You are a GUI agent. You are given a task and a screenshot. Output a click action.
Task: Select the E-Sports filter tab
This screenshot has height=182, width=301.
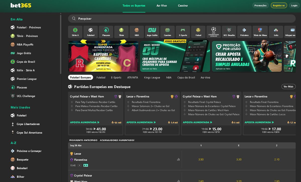[116, 77]
